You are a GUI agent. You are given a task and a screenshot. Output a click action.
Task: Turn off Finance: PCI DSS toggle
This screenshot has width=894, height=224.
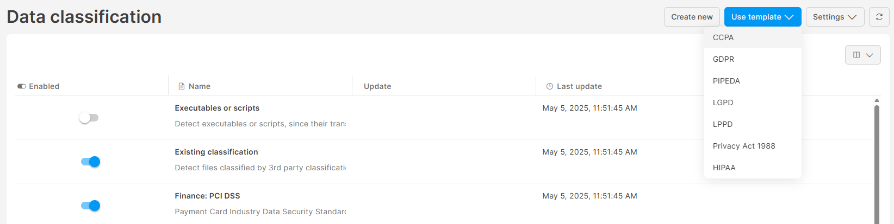(x=90, y=206)
